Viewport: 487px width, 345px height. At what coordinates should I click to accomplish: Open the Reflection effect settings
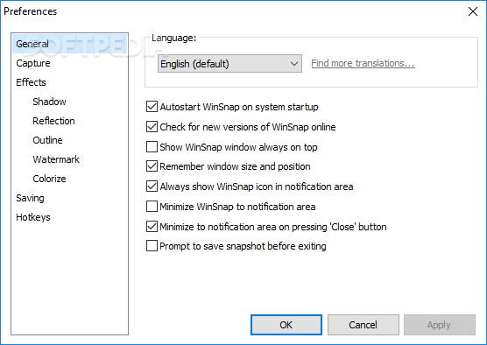[53, 121]
